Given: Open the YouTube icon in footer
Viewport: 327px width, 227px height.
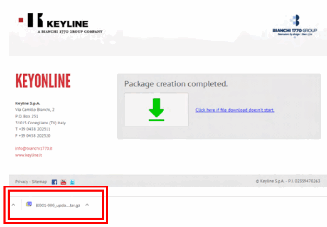Looking at the screenshot, I should pyautogui.click(x=63, y=182).
